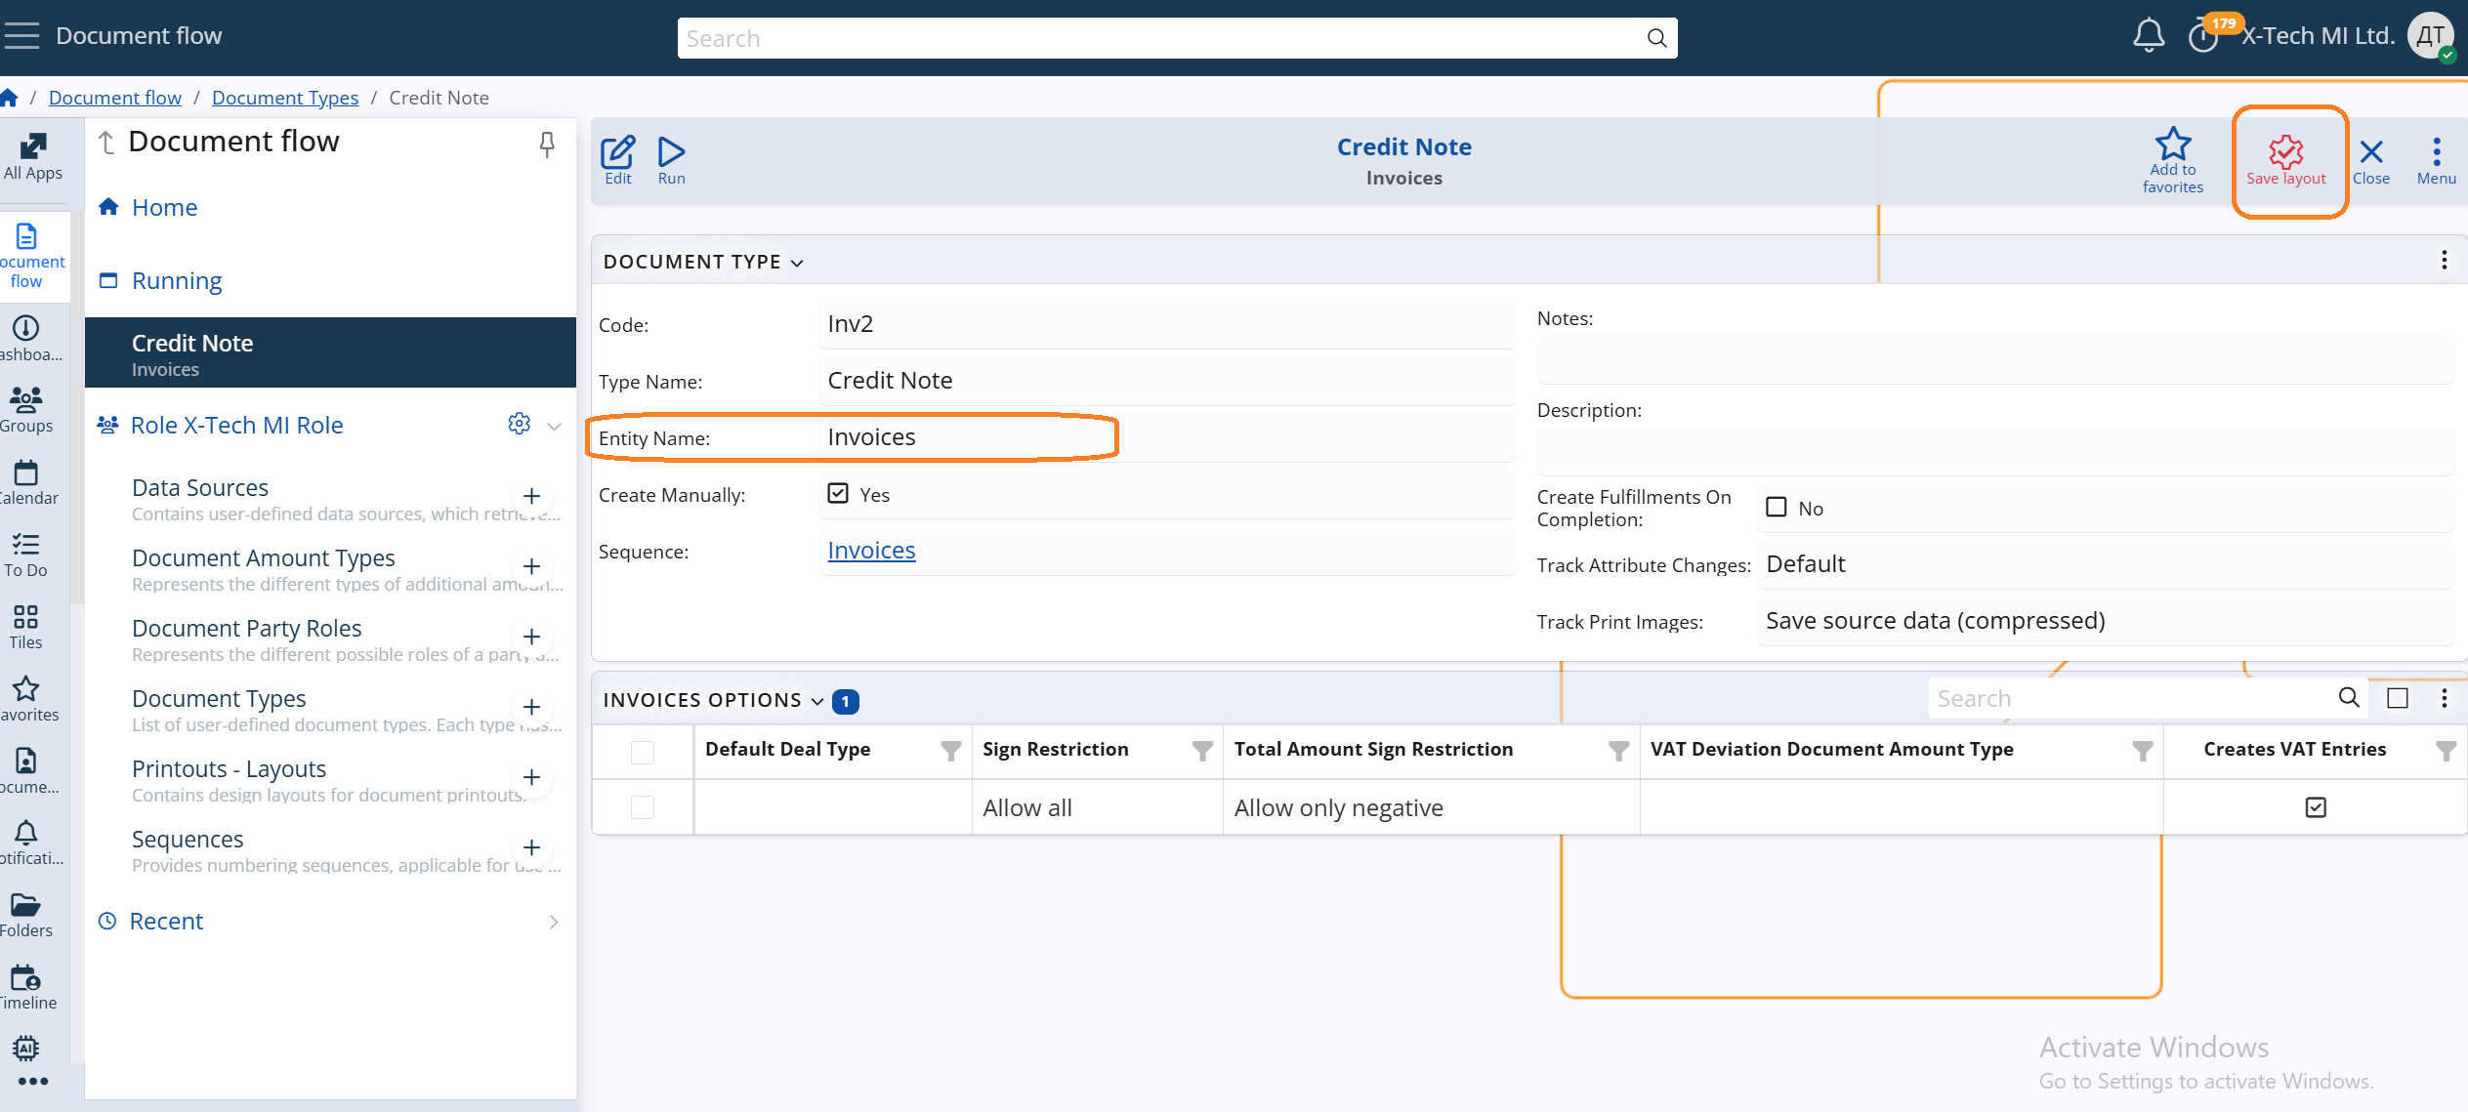Expand the Recent section arrow
2468x1112 pixels.
point(554,922)
